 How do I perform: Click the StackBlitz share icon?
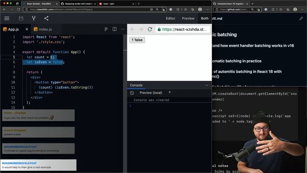pyautogui.click(x=47, y=18)
